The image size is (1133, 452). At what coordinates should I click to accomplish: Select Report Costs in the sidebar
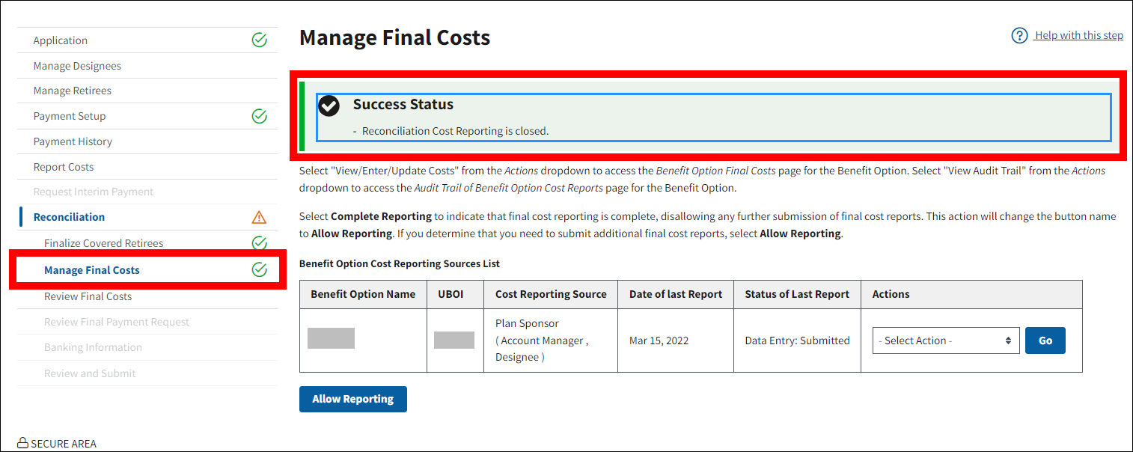click(x=64, y=167)
